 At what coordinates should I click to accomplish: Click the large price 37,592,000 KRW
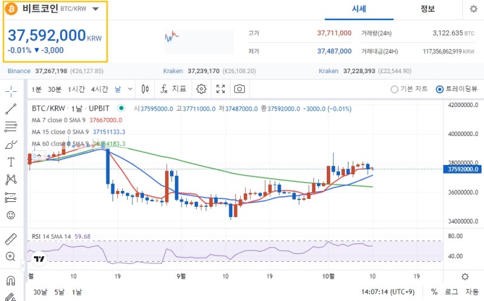[x=54, y=35]
